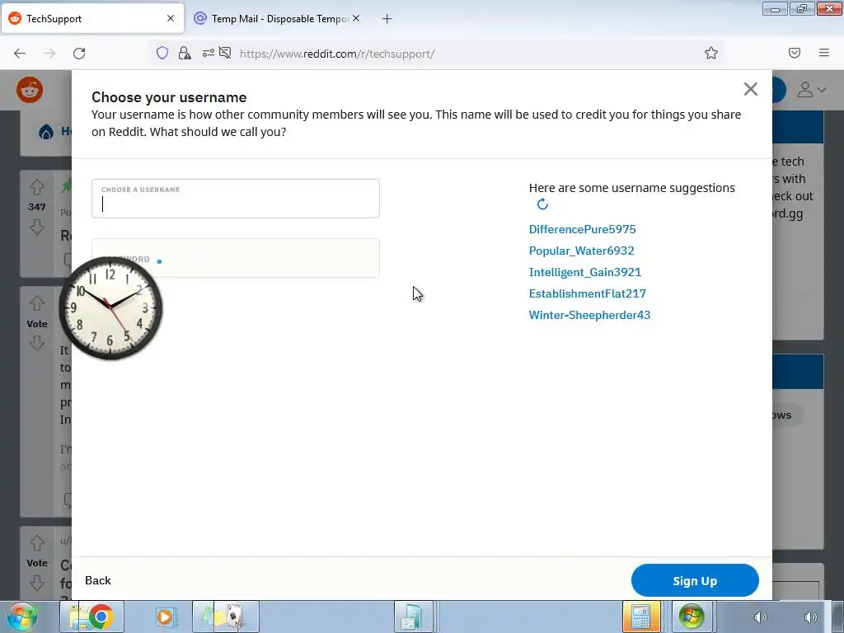The height and width of the screenshot is (633, 844).
Task: View site security lock info
Action: (x=185, y=53)
